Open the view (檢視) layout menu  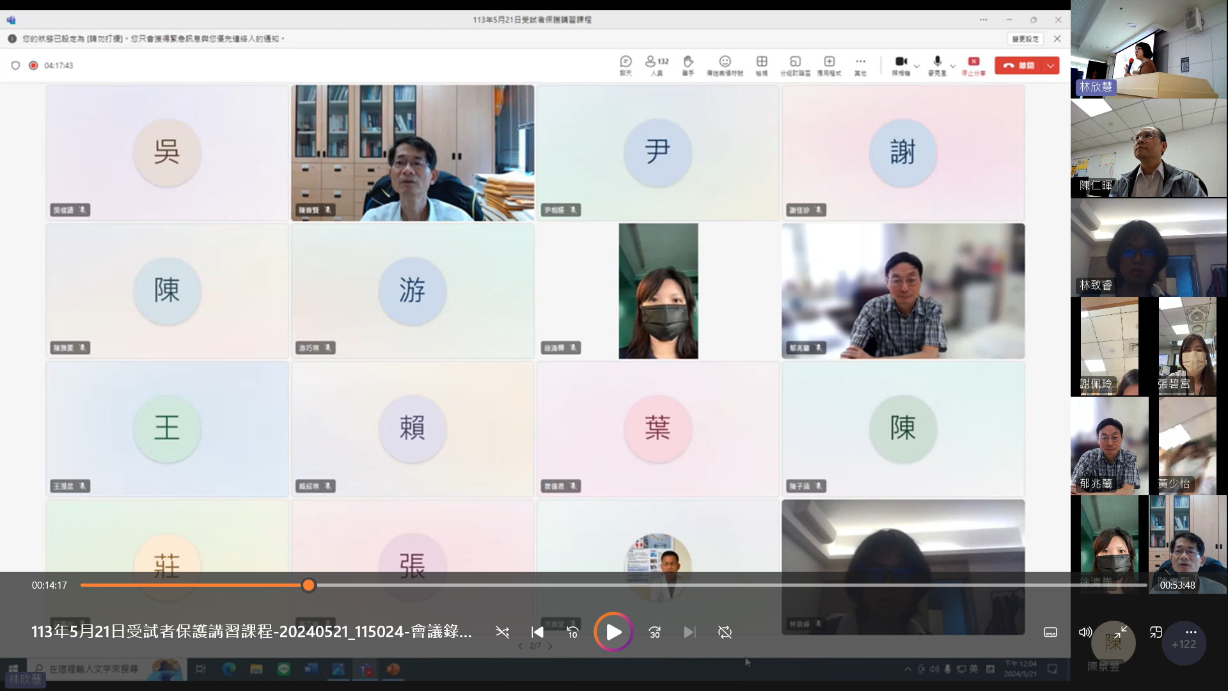coord(762,65)
